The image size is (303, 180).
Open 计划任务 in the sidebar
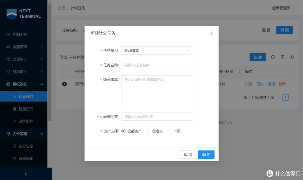(x=24, y=96)
